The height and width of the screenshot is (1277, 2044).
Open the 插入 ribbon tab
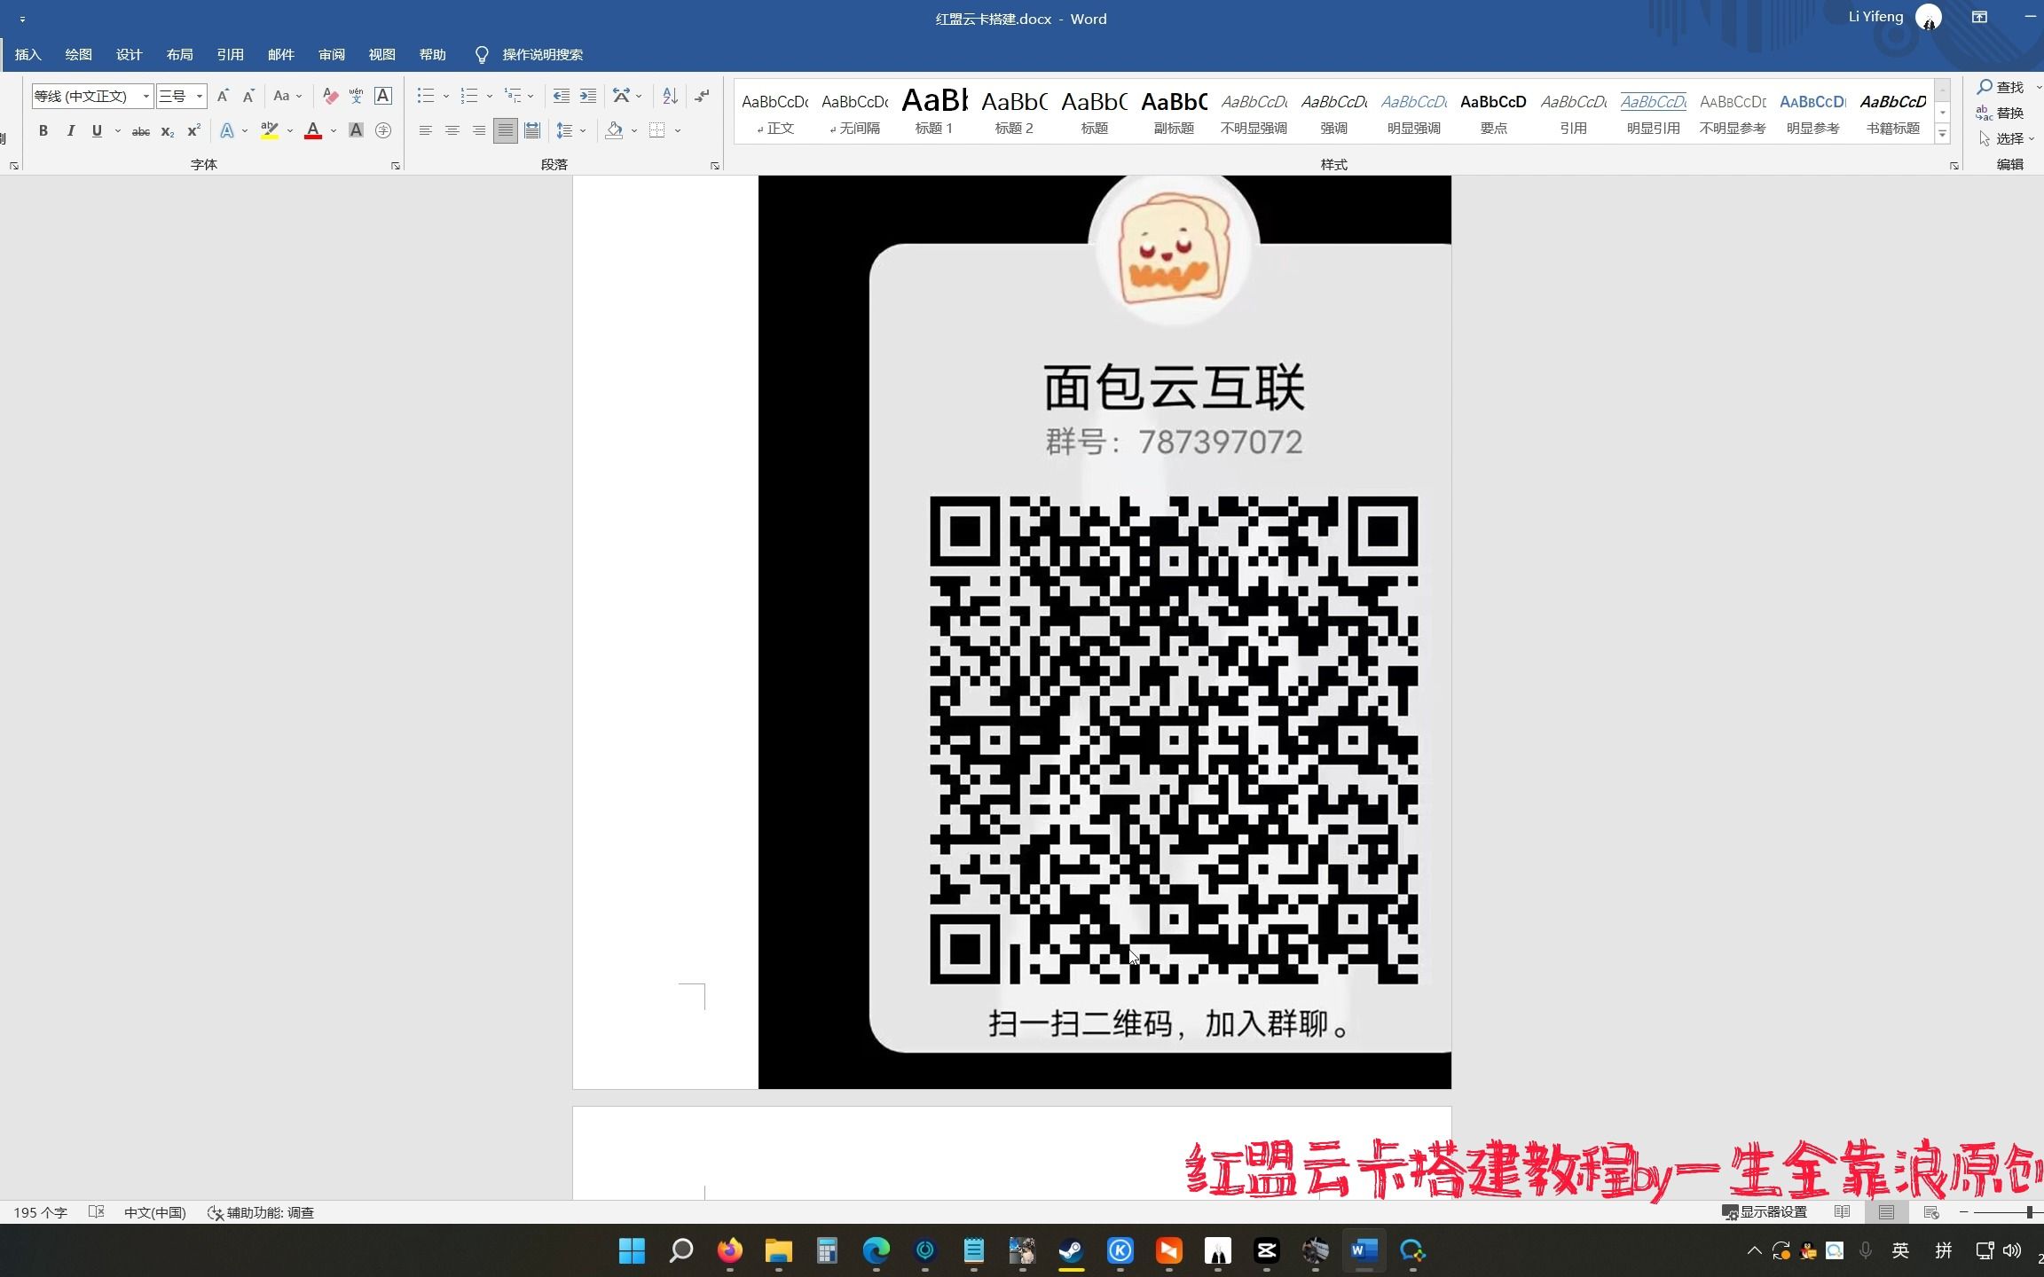pyautogui.click(x=28, y=55)
